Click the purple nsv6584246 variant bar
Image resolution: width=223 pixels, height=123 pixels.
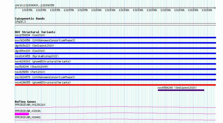tap(181, 90)
